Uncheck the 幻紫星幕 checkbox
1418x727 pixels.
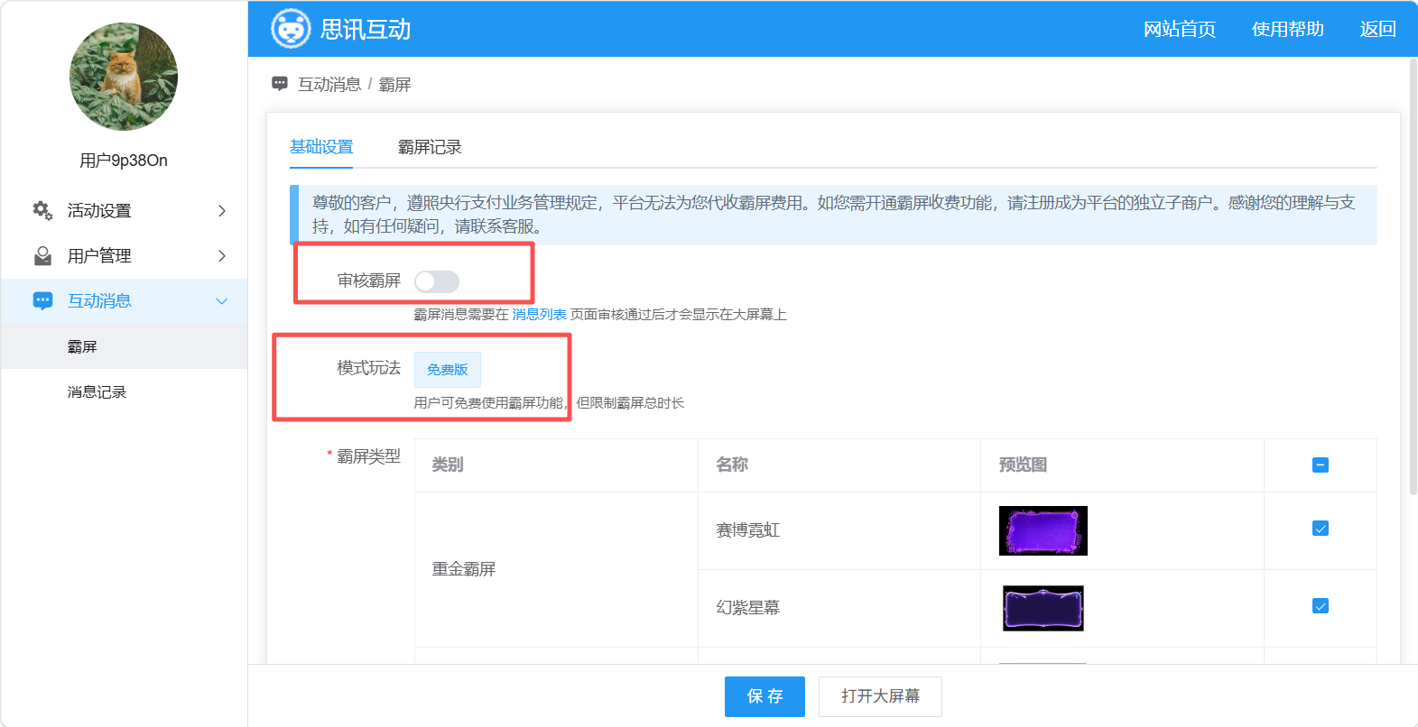[x=1321, y=606]
